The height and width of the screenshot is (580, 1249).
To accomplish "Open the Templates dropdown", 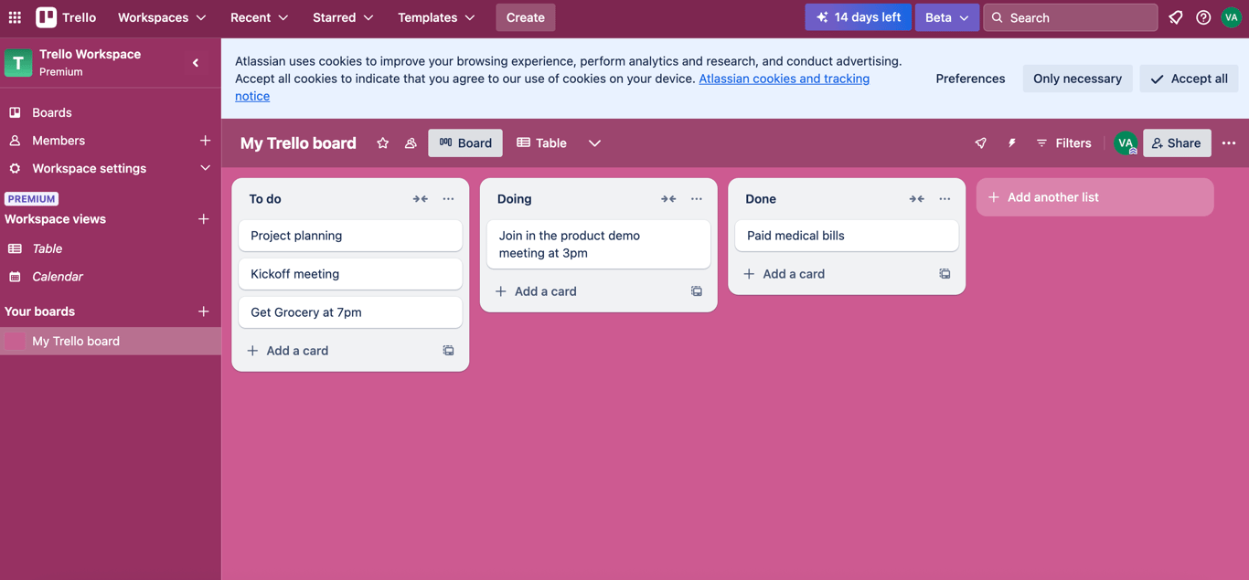I will (436, 17).
